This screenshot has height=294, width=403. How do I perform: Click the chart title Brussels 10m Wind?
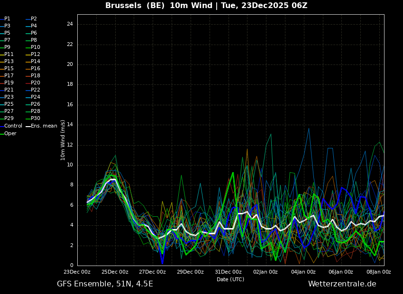(x=206, y=6)
